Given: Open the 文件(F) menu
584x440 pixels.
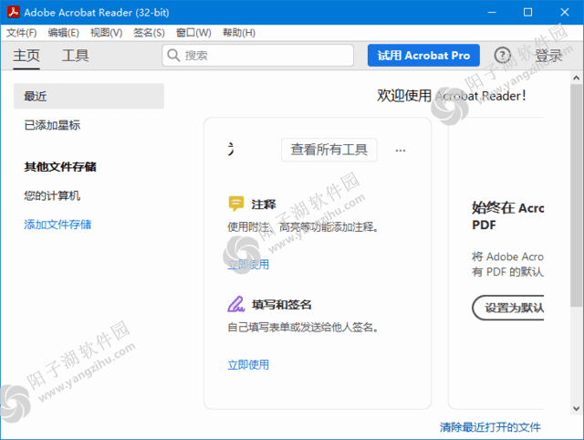Looking at the screenshot, I should click(22, 33).
